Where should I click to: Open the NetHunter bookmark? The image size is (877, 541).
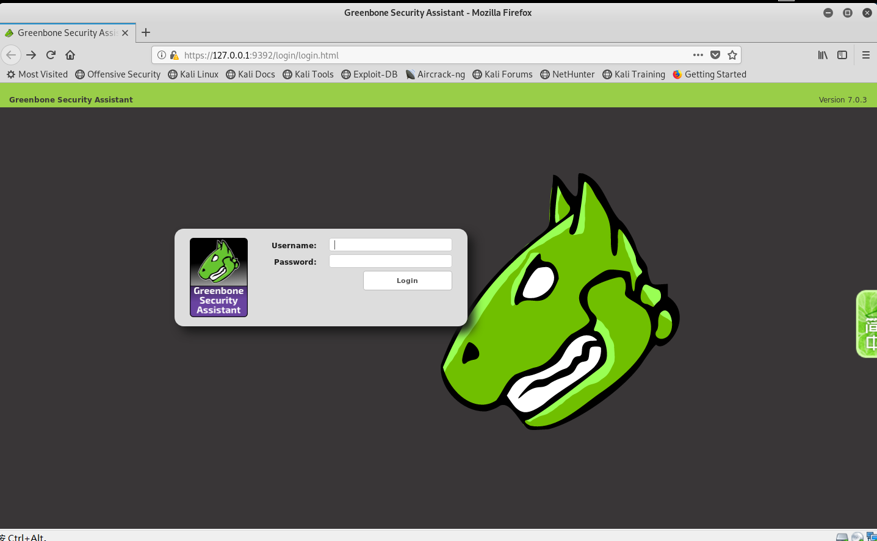pos(568,74)
